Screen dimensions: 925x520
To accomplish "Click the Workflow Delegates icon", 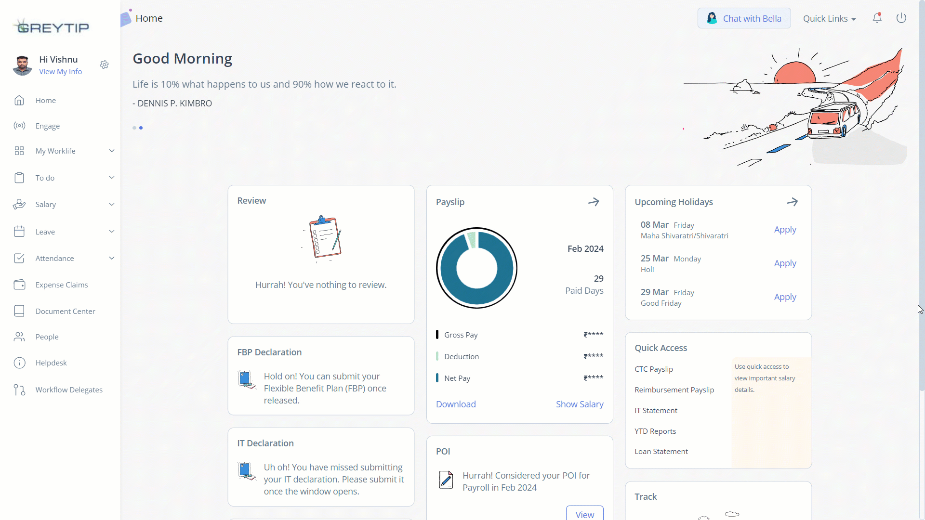I will pyautogui.click(x=19, y=390).
